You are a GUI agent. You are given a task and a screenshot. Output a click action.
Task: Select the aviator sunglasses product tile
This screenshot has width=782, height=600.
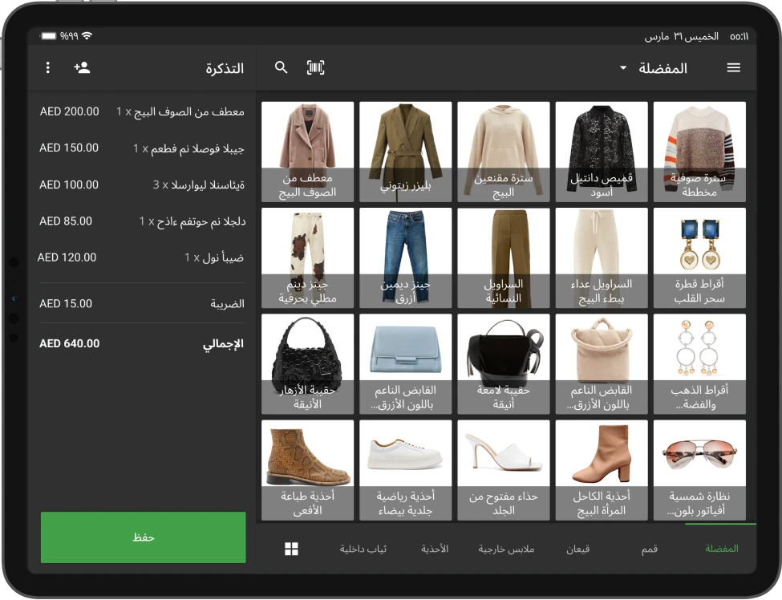pos(699,469)
